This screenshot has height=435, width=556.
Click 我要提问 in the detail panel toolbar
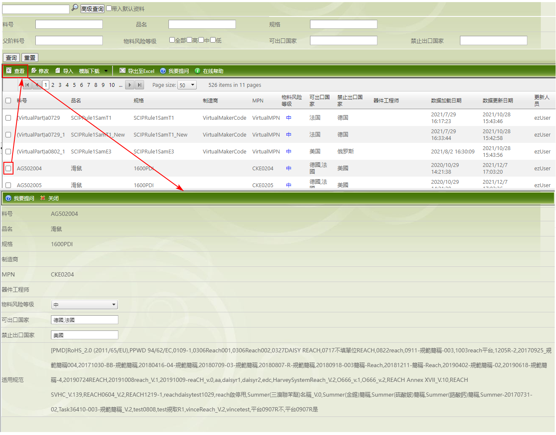point(20,198)
